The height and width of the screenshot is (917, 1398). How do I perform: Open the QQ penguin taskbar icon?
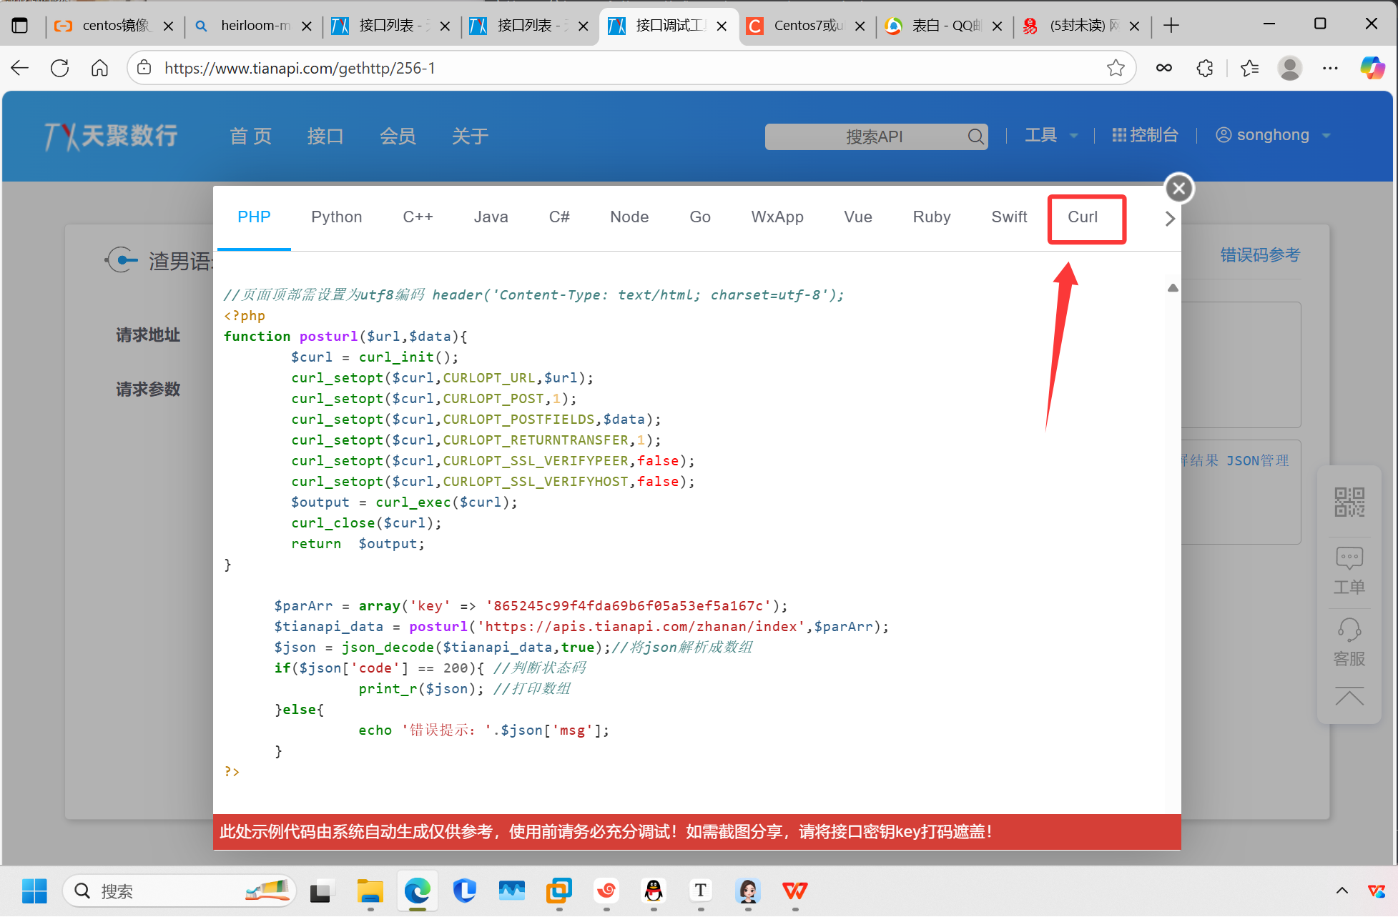tap(653, 891)
